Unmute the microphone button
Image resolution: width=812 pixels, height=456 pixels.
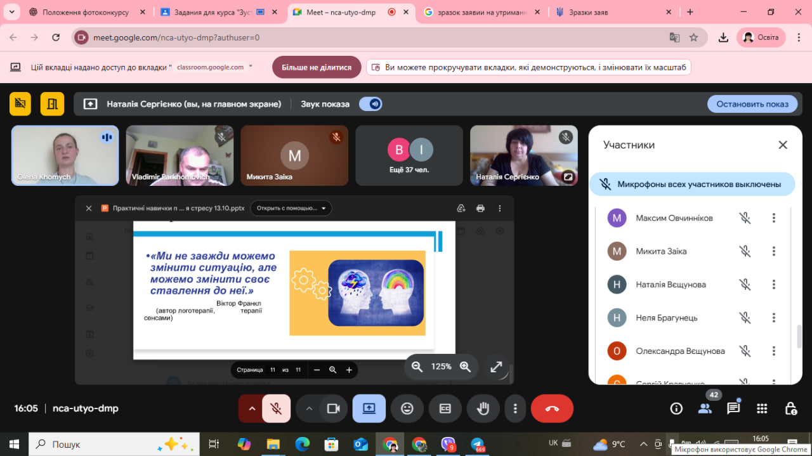(277, 408)
